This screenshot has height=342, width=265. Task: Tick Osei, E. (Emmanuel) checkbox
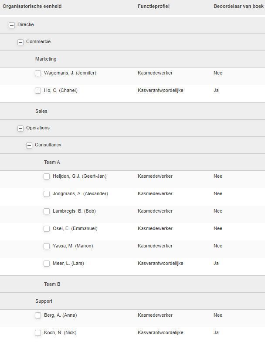(47, 229)
